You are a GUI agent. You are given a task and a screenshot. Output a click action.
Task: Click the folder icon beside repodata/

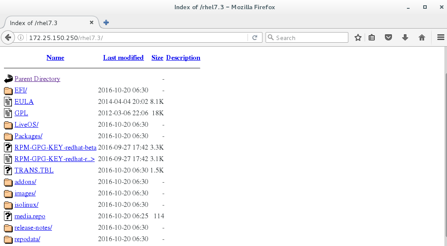point(8,239)
